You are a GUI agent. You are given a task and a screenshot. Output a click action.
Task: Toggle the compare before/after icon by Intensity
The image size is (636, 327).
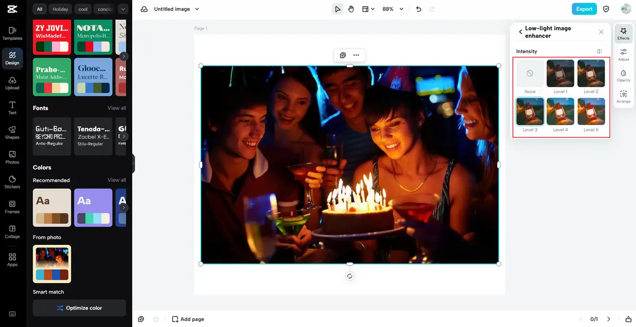(599, 51)
